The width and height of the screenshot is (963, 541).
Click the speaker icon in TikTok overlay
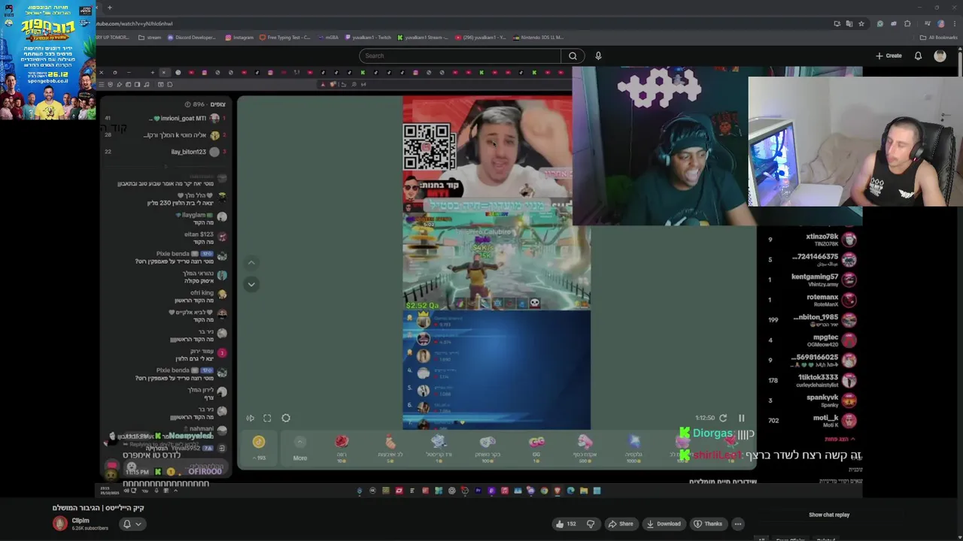tap(250, 419)
